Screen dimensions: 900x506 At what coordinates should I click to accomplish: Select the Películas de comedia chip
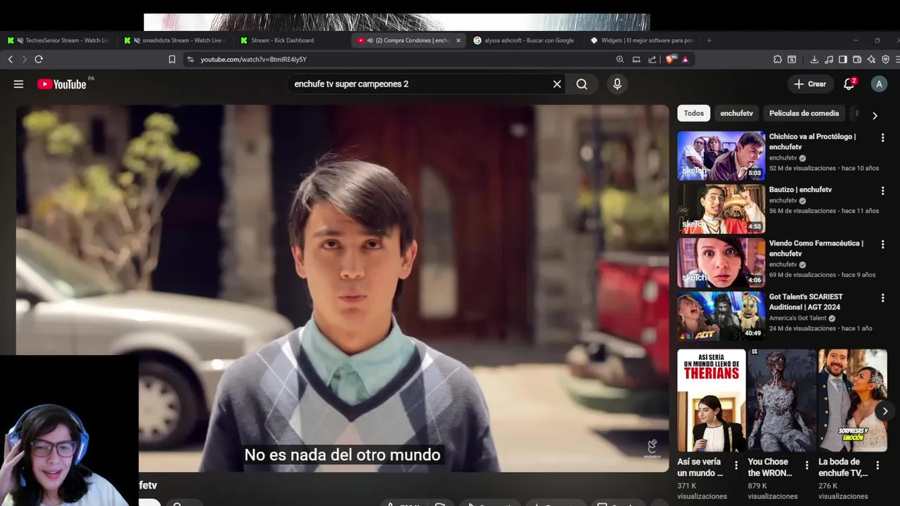point(804,113)
